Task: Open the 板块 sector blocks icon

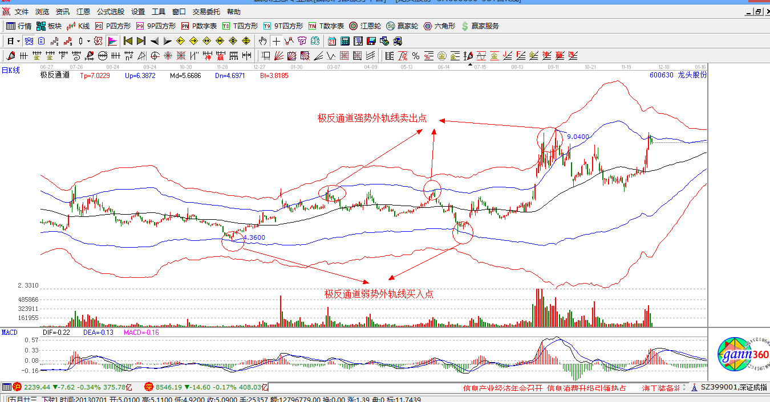Action: pyautogui.click(x=40, y=26)
